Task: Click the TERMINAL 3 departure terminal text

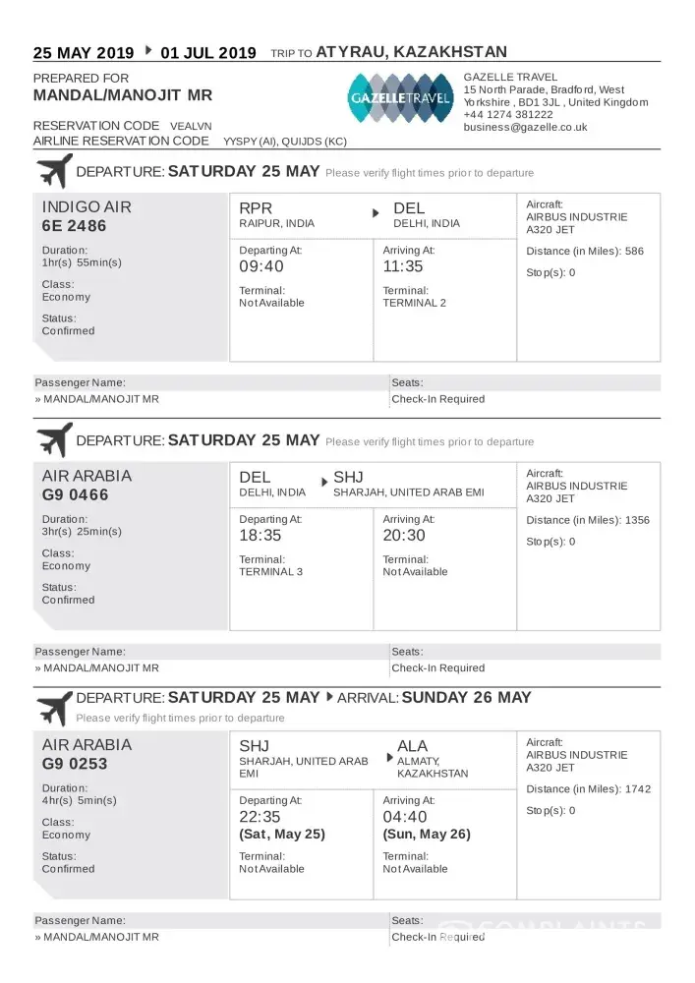Action: (271, 571)
